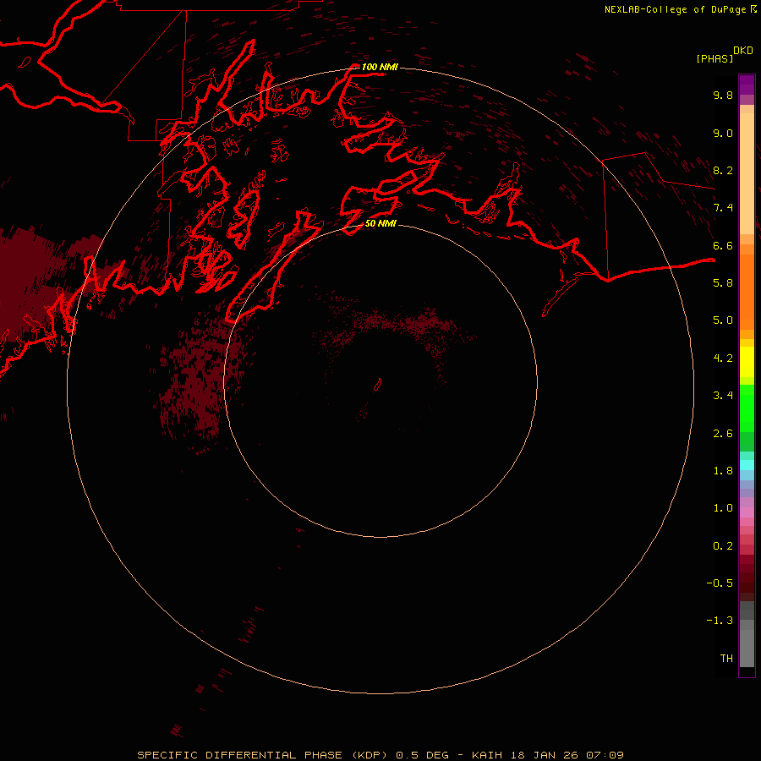This screenshot has width=761, height=761.
Task: Click the 7.4 legend value
Action: [723, 208]
